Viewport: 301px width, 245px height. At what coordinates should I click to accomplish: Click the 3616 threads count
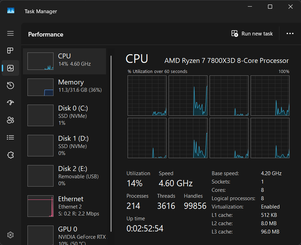(166, 206)
